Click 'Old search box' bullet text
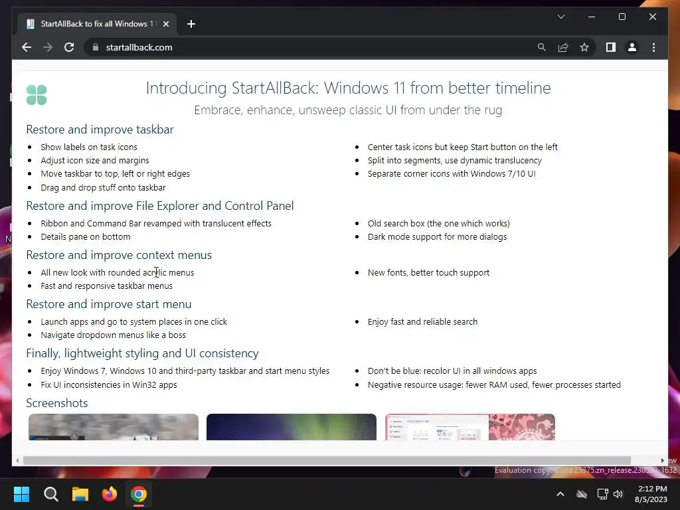This screenshot has width=680, height=510. click(439, 223)
